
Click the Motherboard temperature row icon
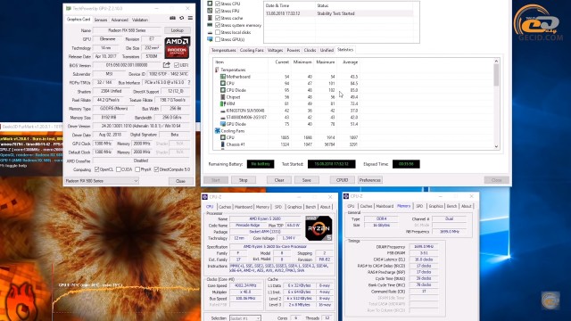(222, 77)
